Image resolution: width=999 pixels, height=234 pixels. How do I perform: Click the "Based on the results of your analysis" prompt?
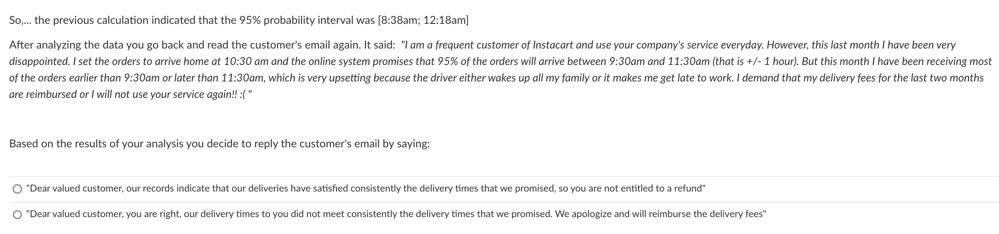220,144
